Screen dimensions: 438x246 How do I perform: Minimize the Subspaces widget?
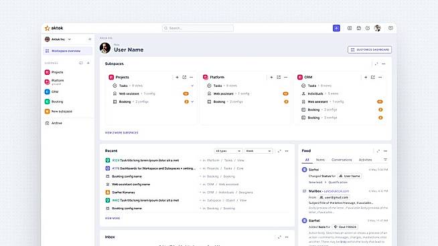tap(384, 64)
